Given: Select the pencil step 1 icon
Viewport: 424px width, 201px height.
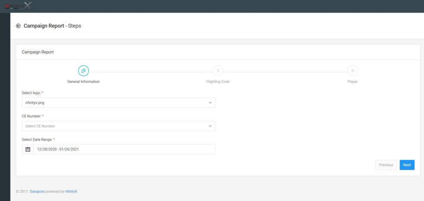Looking at the screenshot, I should (84, 70).
